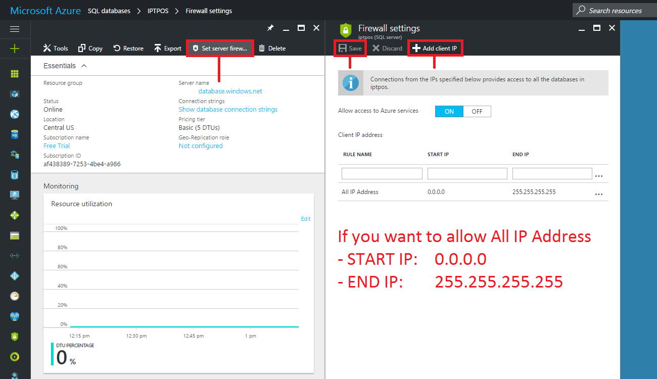
Task: Click the Rule Name input field
Action: 382,173
